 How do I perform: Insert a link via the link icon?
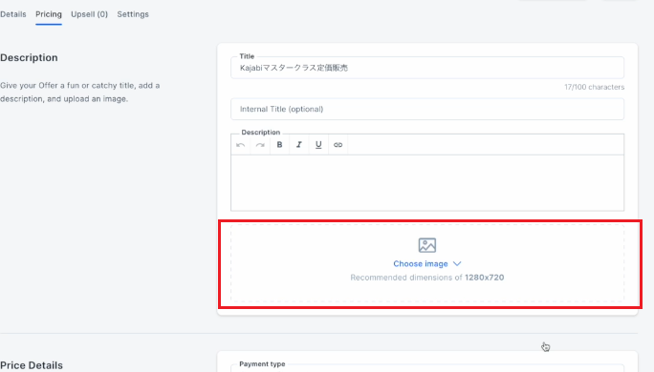[338, 145]
